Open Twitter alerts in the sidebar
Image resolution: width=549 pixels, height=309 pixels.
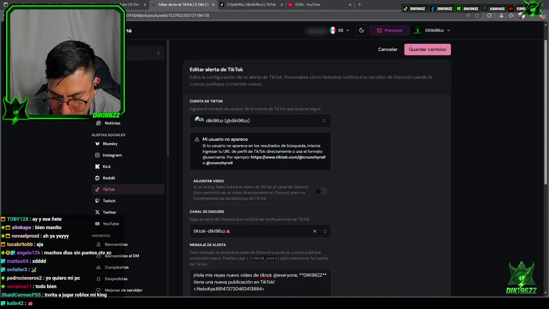click(x=128, y=212)
